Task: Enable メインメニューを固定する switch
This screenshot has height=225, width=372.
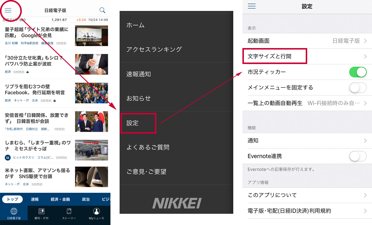Action: pos(358,88)
